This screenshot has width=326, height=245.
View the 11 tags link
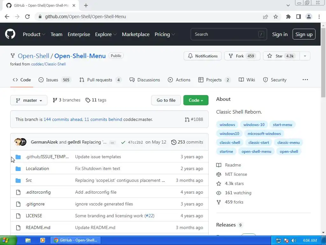pos(96,100)
